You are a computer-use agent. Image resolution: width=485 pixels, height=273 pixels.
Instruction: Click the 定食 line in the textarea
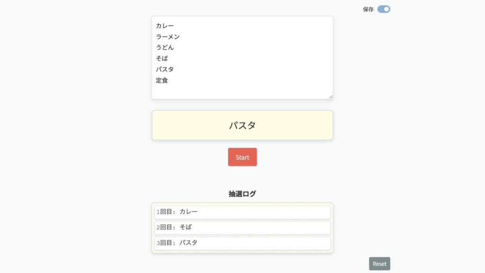162,81
